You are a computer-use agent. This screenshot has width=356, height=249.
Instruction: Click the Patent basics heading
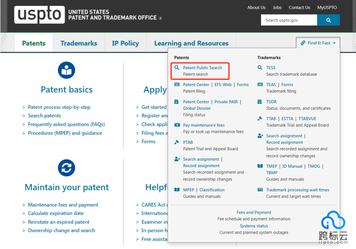click(67, 90)
